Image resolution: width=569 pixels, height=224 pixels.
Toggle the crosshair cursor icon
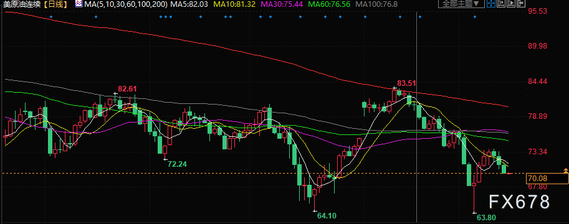(491, 3)
